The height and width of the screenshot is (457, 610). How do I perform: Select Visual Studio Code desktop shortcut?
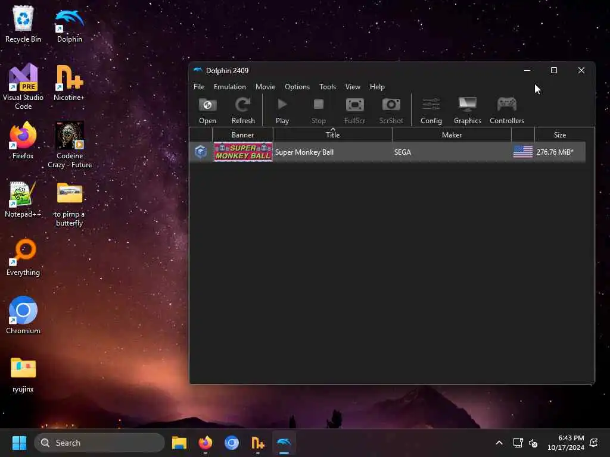click(x=23, y=86)
